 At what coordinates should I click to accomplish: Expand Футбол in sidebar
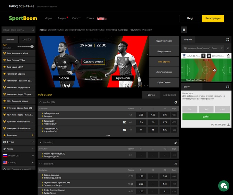(33, 142)
